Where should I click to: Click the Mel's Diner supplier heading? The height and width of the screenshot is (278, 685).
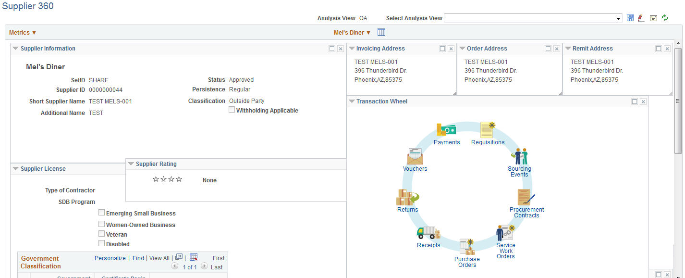[46, 67]
